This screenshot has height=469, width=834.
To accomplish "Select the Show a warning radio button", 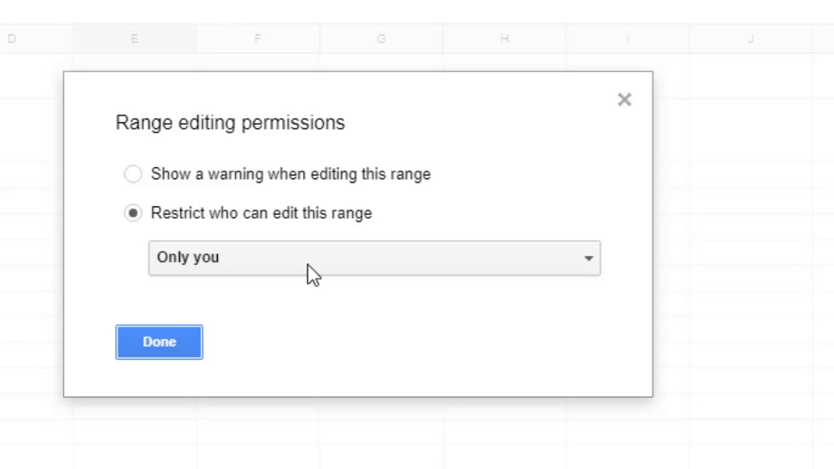I will [133, 174].
